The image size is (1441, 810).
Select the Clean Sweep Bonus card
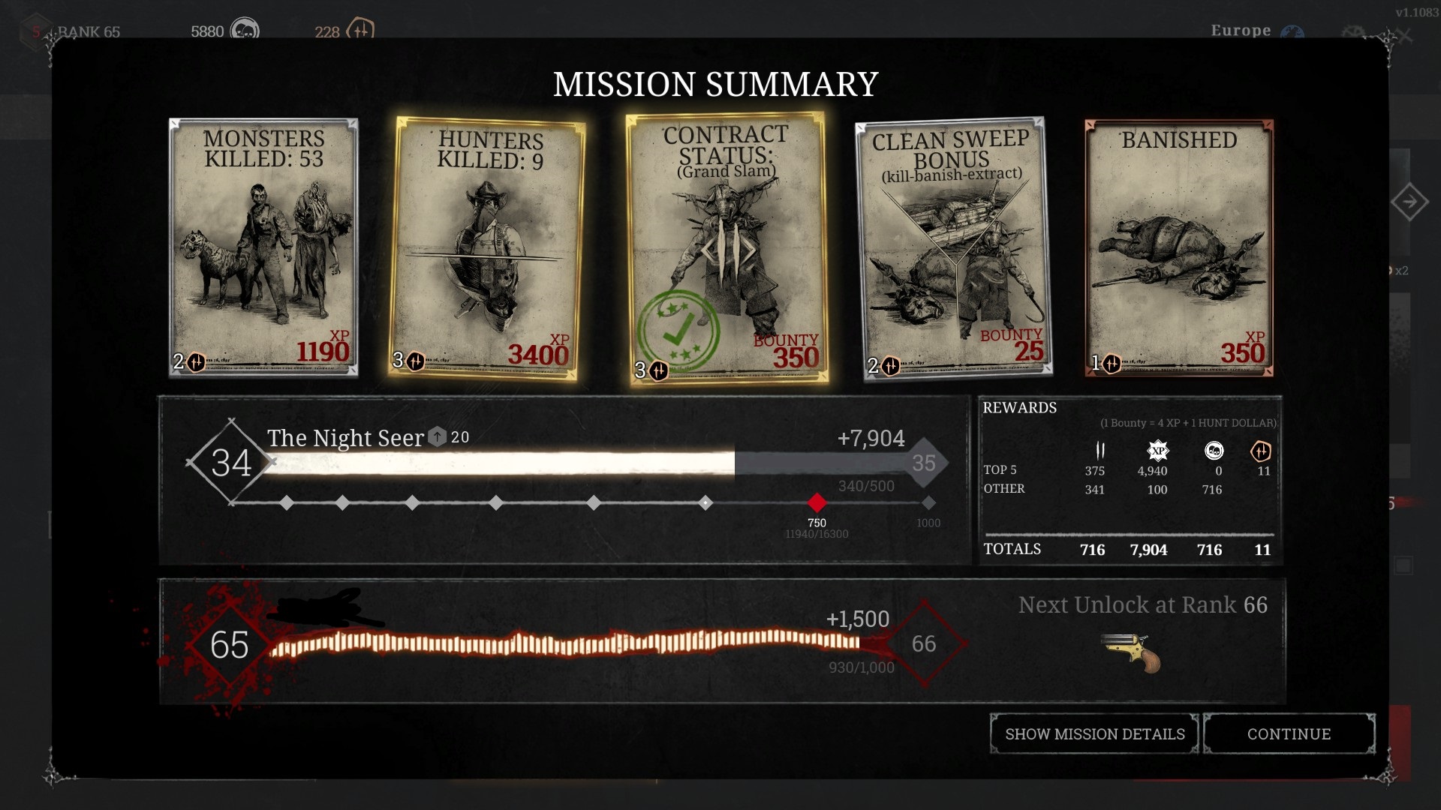[x=953, y=249]
